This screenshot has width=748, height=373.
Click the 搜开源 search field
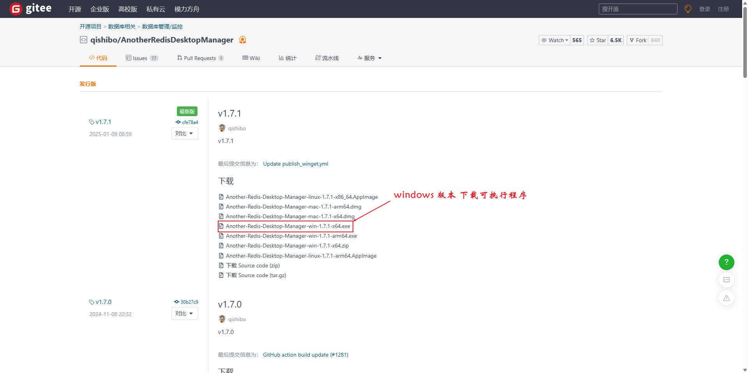tap(638, 9)
